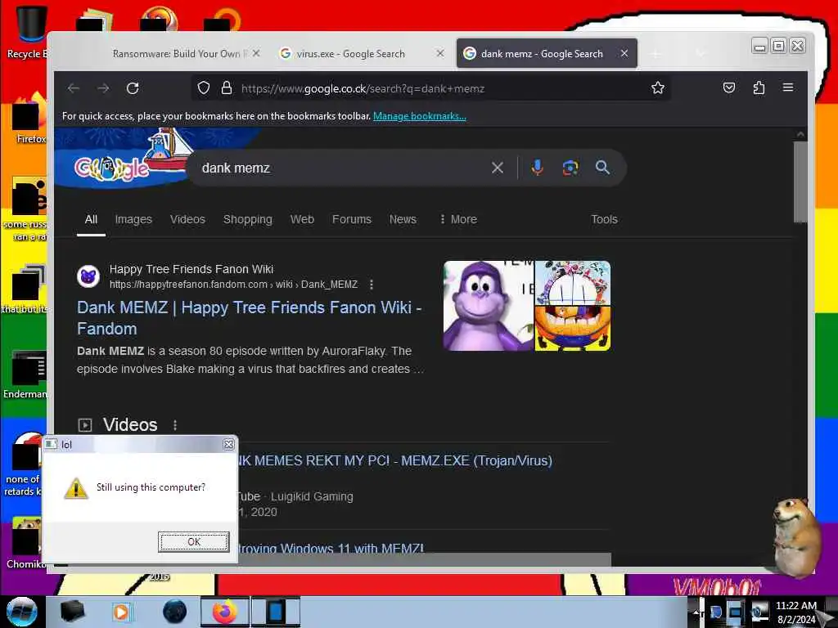
Task: Open the tracking protection shield icon
Action: (204, 88)
